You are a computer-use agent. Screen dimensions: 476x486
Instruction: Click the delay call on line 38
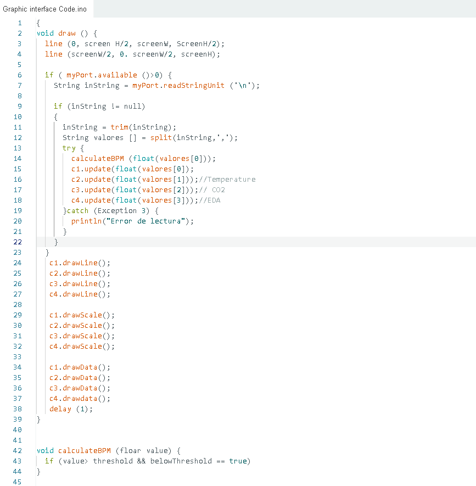pos(59,409)
